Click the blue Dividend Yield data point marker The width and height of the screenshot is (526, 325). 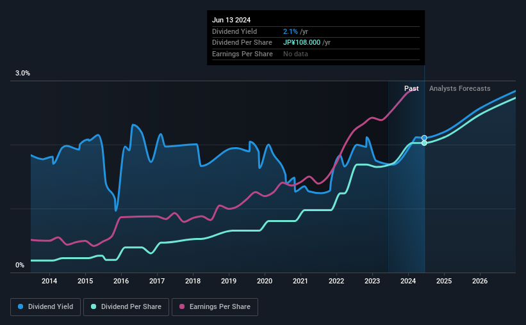(424, 138)
